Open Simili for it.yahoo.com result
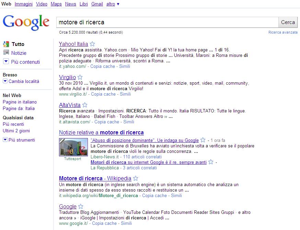This screenshot has width=300, height=230. [125, 66]
